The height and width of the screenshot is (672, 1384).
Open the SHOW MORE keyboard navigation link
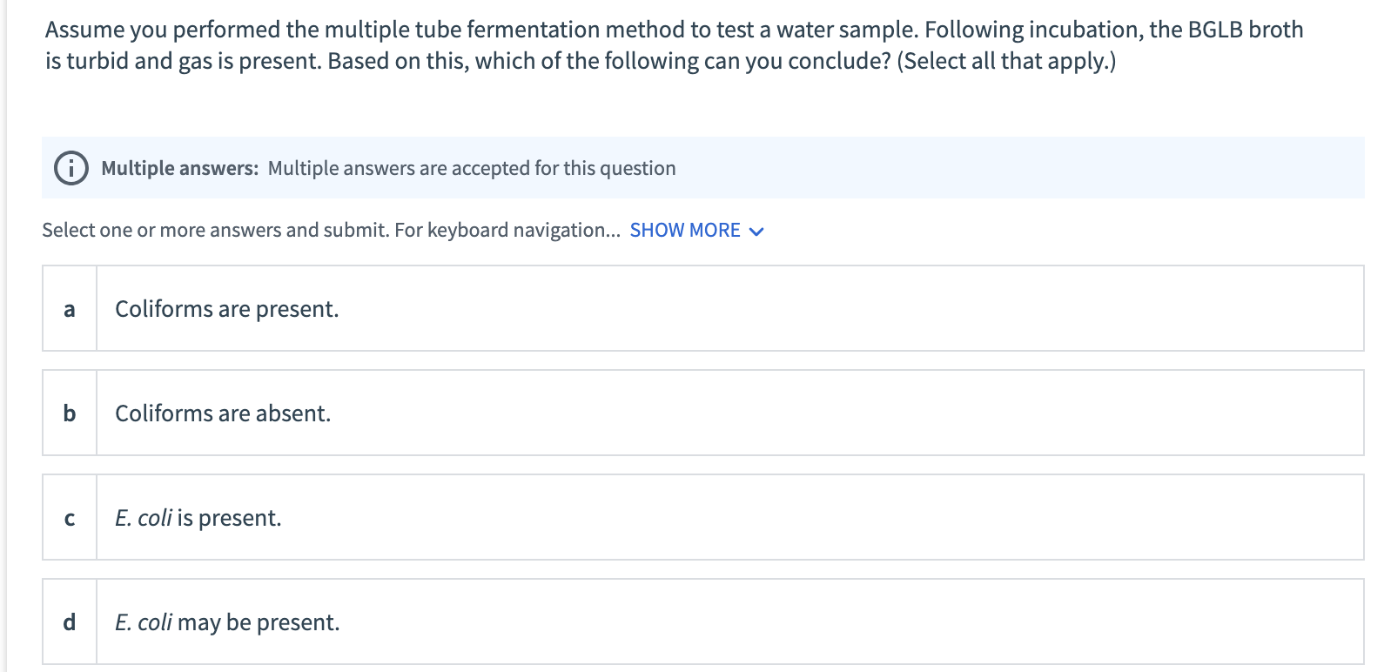[x=685, y=231]
